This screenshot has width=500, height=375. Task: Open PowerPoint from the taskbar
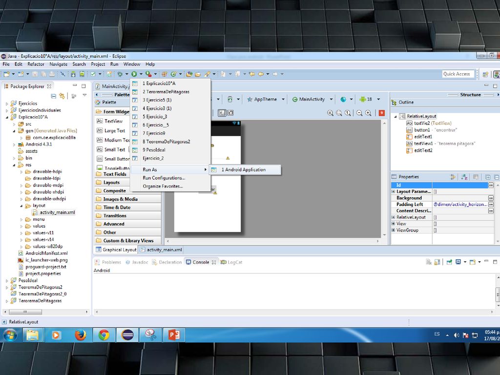click(x=174, y=335)
